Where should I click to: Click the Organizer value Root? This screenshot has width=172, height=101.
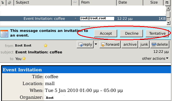coord(50,98)
